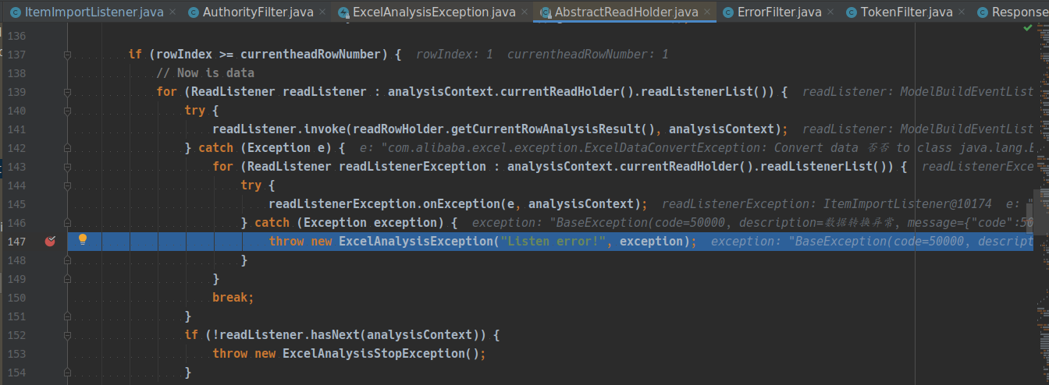The image size is (1049, 385).
Task: Click the currentheadRowNumber variable in the if condition
Action: 310,55
